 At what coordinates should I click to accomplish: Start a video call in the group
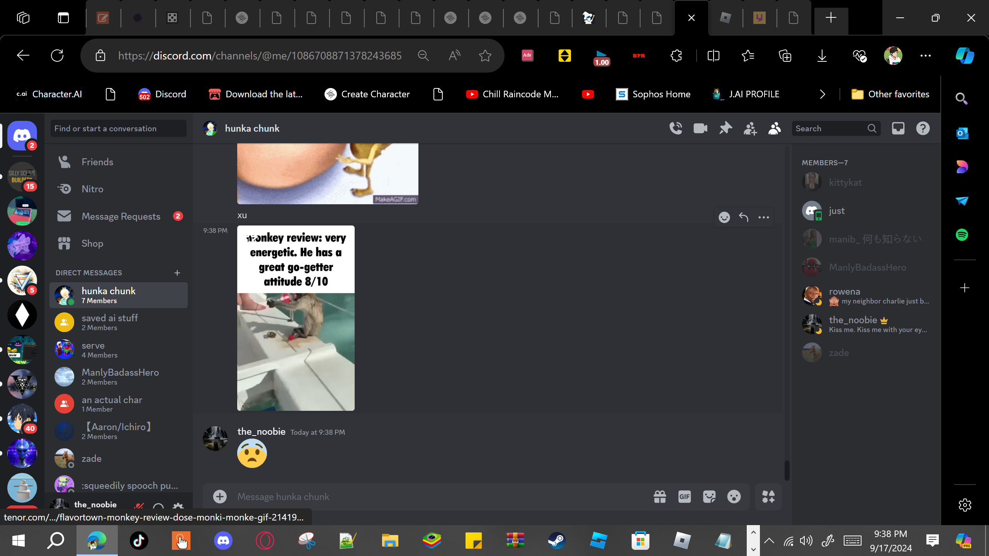(x=700, y=128)
